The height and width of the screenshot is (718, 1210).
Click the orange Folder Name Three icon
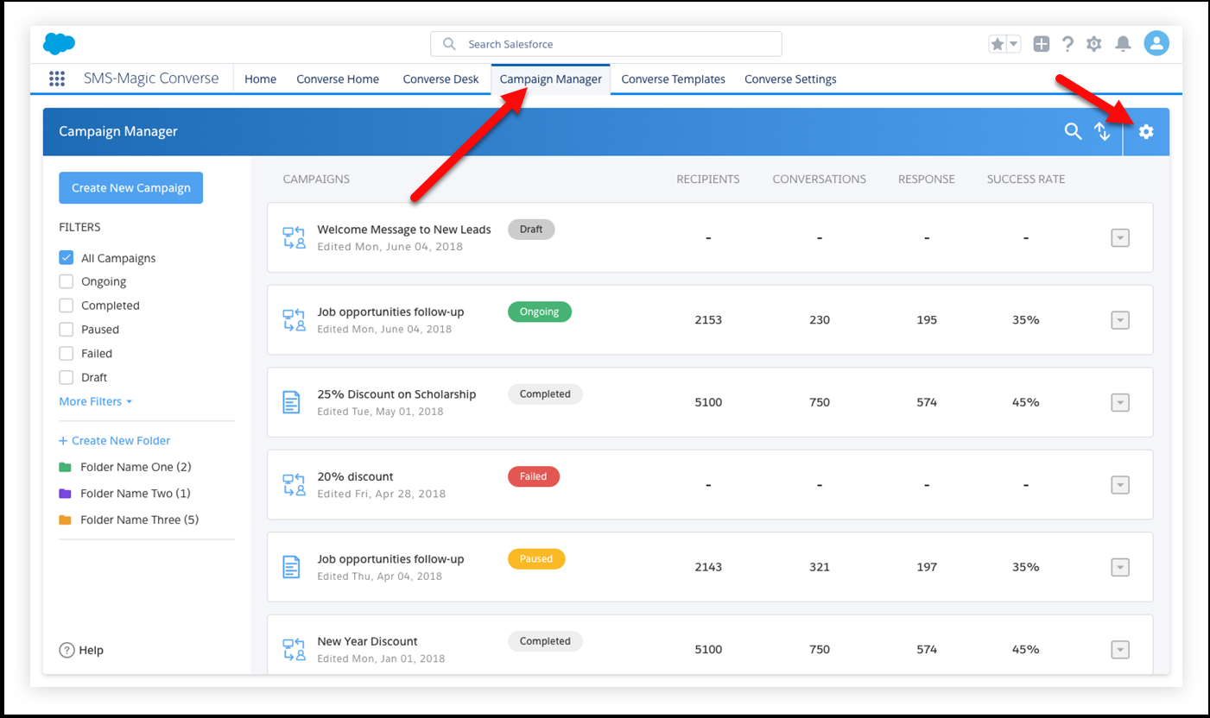point(65,520)
